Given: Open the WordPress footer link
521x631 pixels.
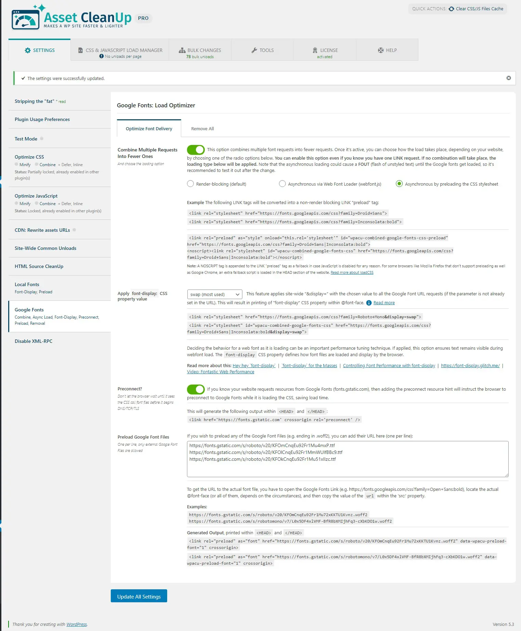Looking at the screenshot, I should coord(77,624).
